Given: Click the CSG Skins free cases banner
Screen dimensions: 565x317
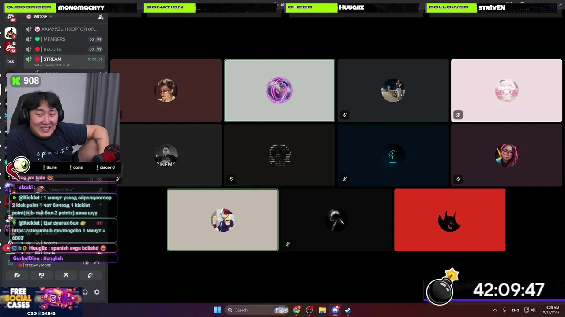Looking at the screenshot, I should (41, 302).
